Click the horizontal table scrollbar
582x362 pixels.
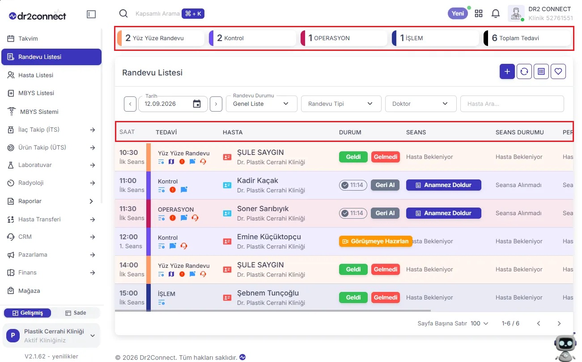pyautogui.click(x=273, y=310)
